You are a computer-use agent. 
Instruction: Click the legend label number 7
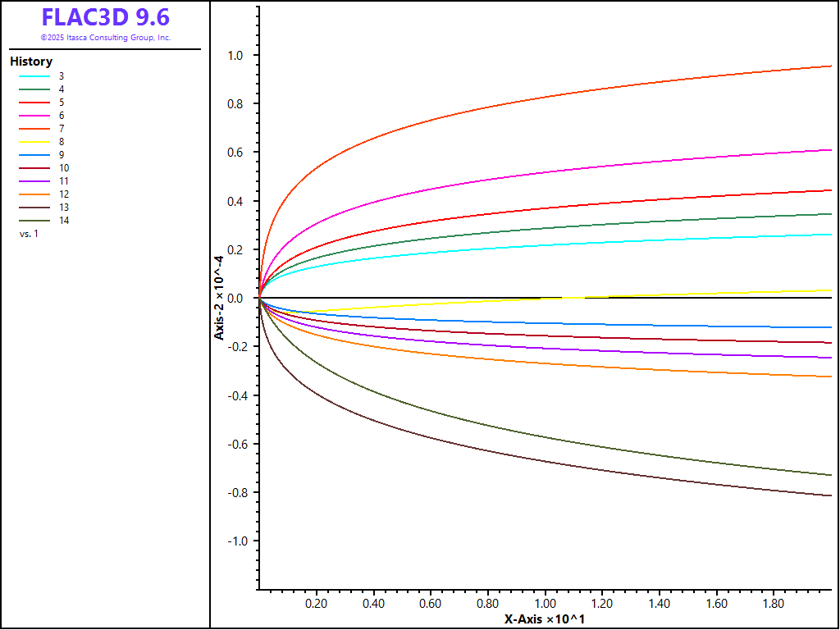[62, 129]
